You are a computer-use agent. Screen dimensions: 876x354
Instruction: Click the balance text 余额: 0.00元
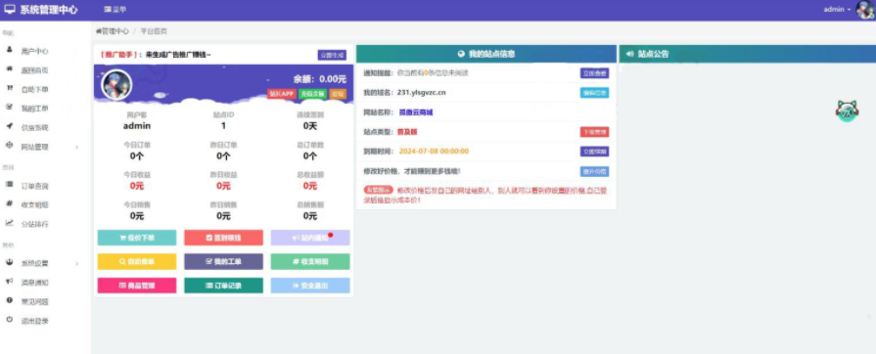pyautogui.click(x=319, y=79)
